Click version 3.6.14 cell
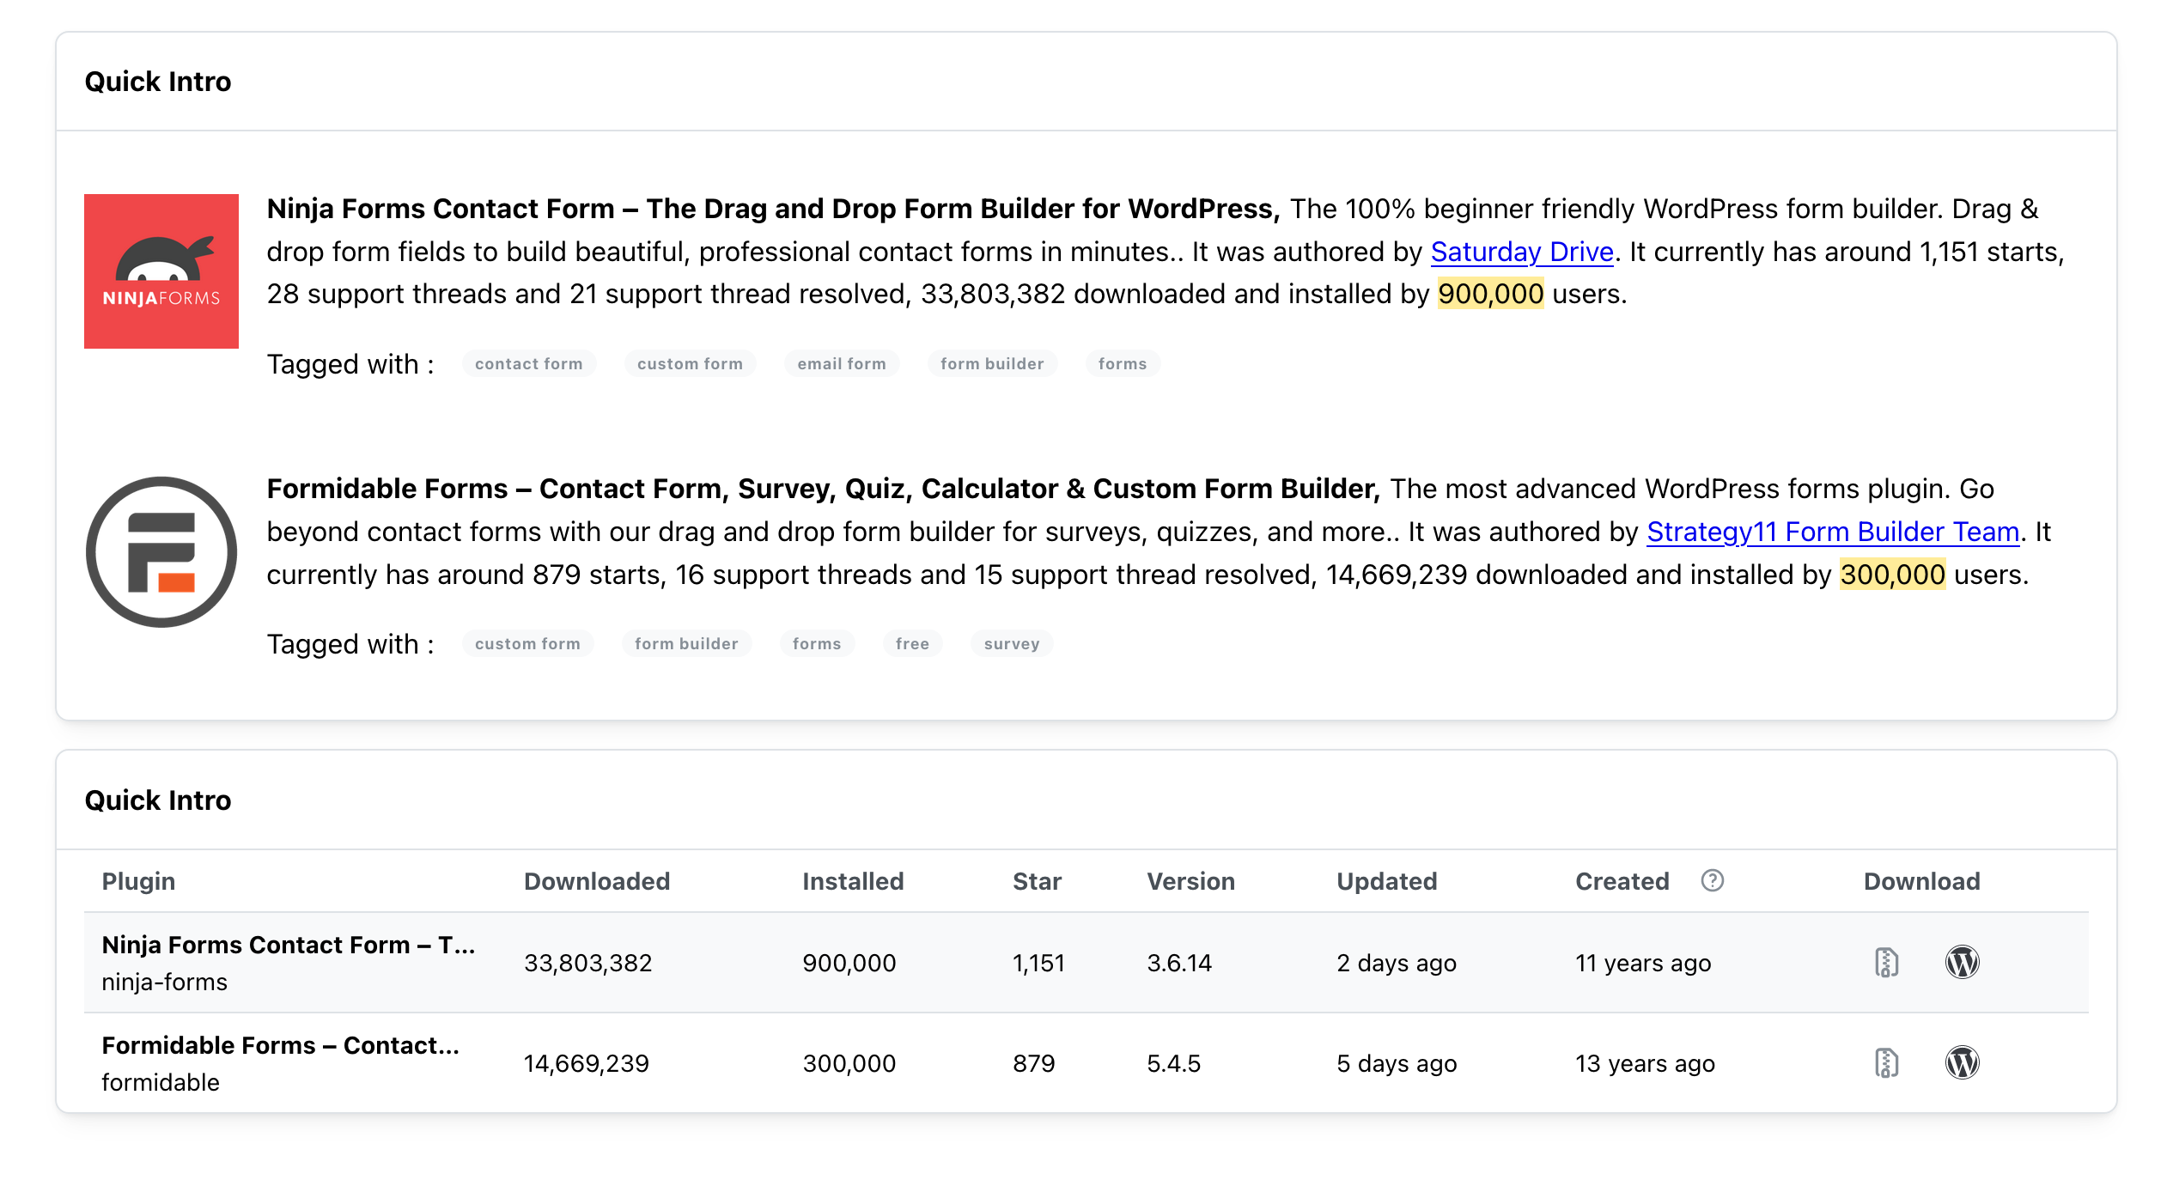 [1178, 963]
